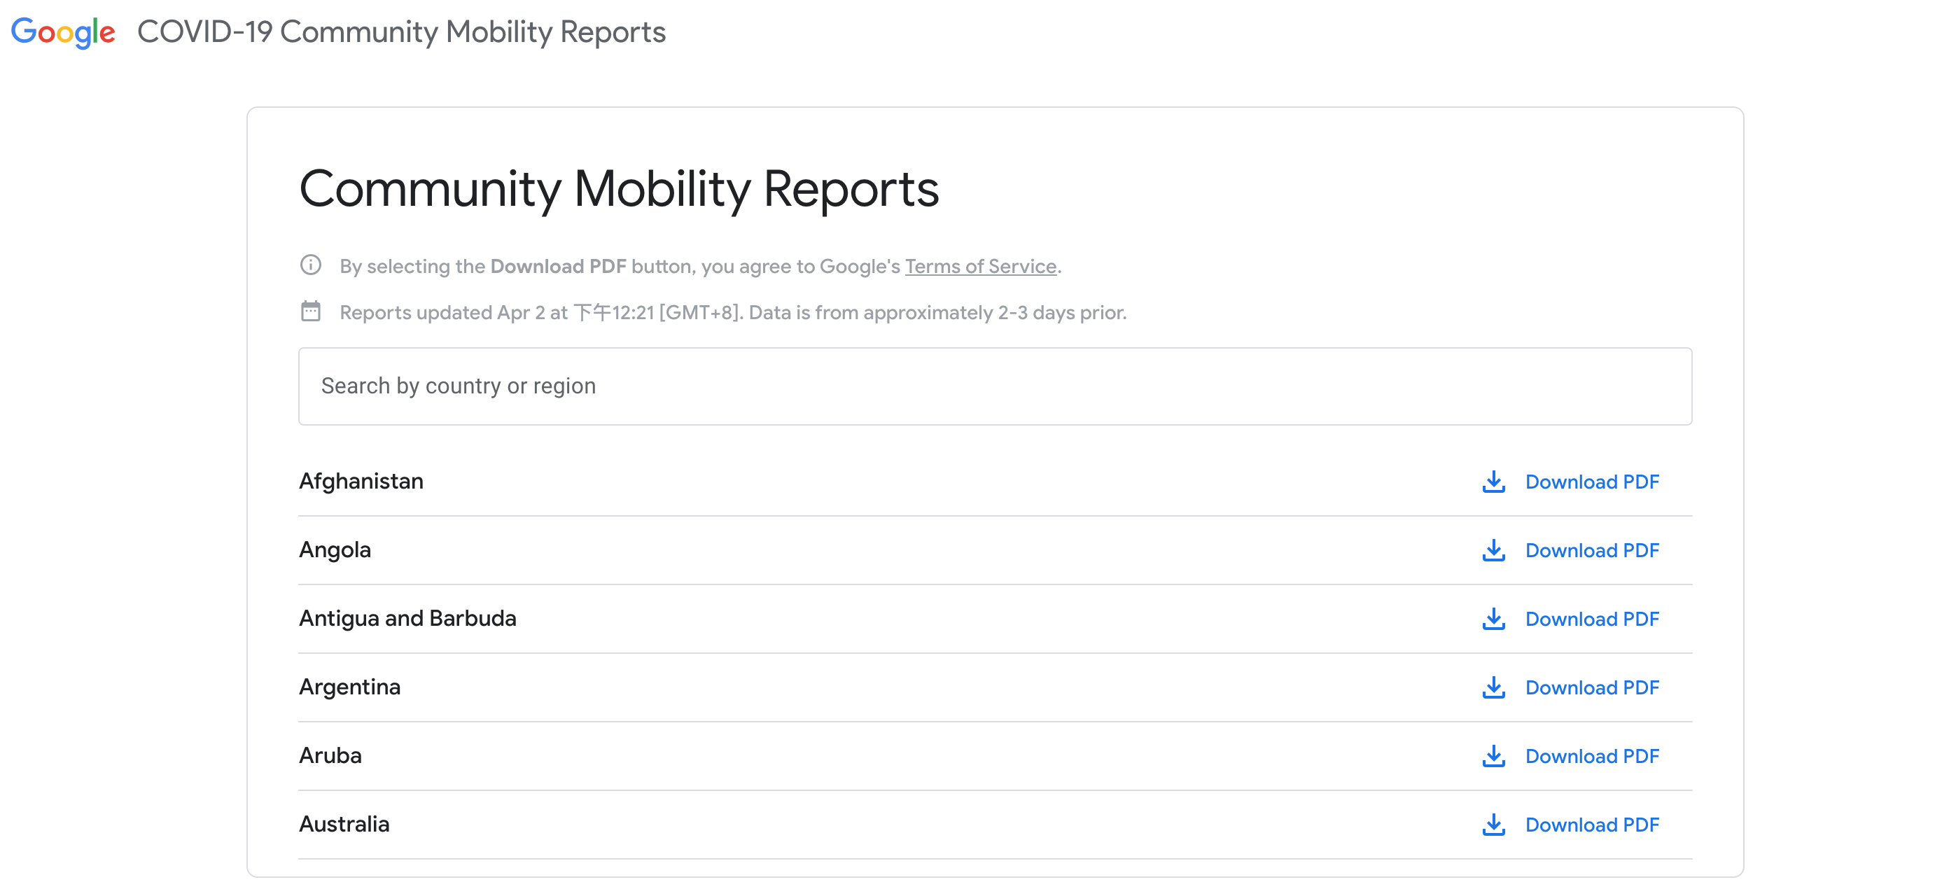Click the info circle icon

pos(311,265)
